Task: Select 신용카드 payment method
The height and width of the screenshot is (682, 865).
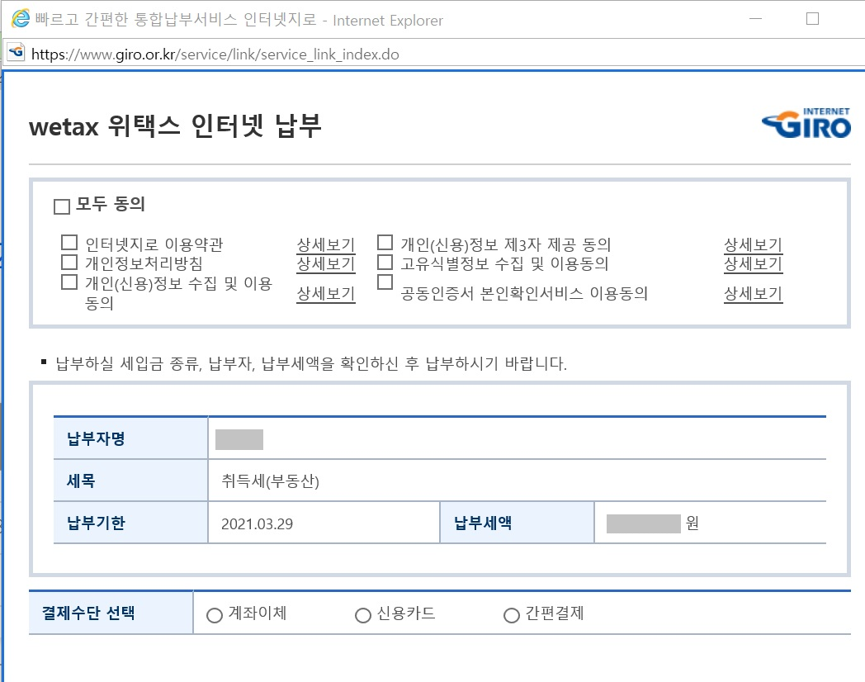Action: tap(362, 614)
